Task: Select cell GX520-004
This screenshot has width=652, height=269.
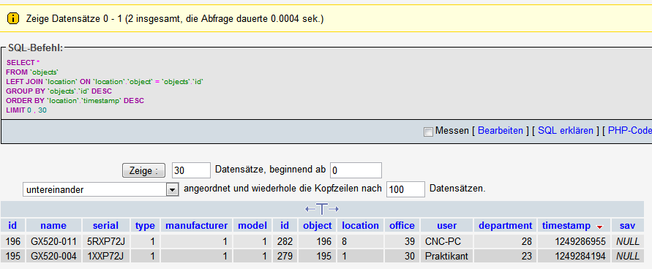Action: [53, 257]
